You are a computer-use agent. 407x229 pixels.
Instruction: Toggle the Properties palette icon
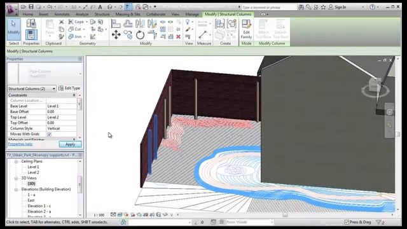pyautogui.click(x=31, y=35)
